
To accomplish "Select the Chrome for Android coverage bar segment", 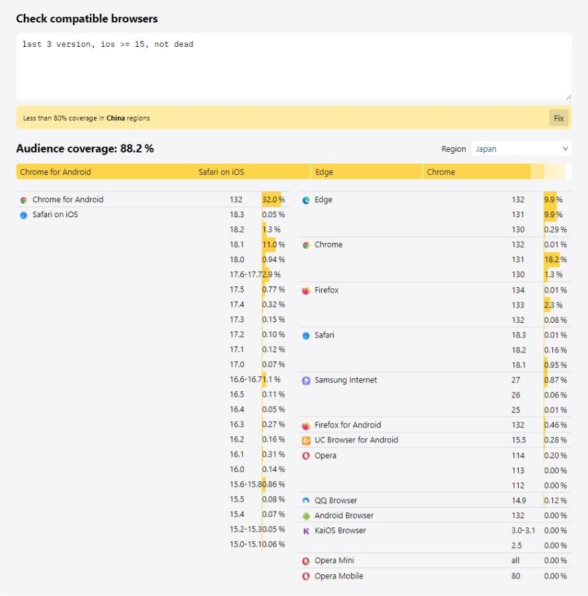I will [x=106, y=172].
